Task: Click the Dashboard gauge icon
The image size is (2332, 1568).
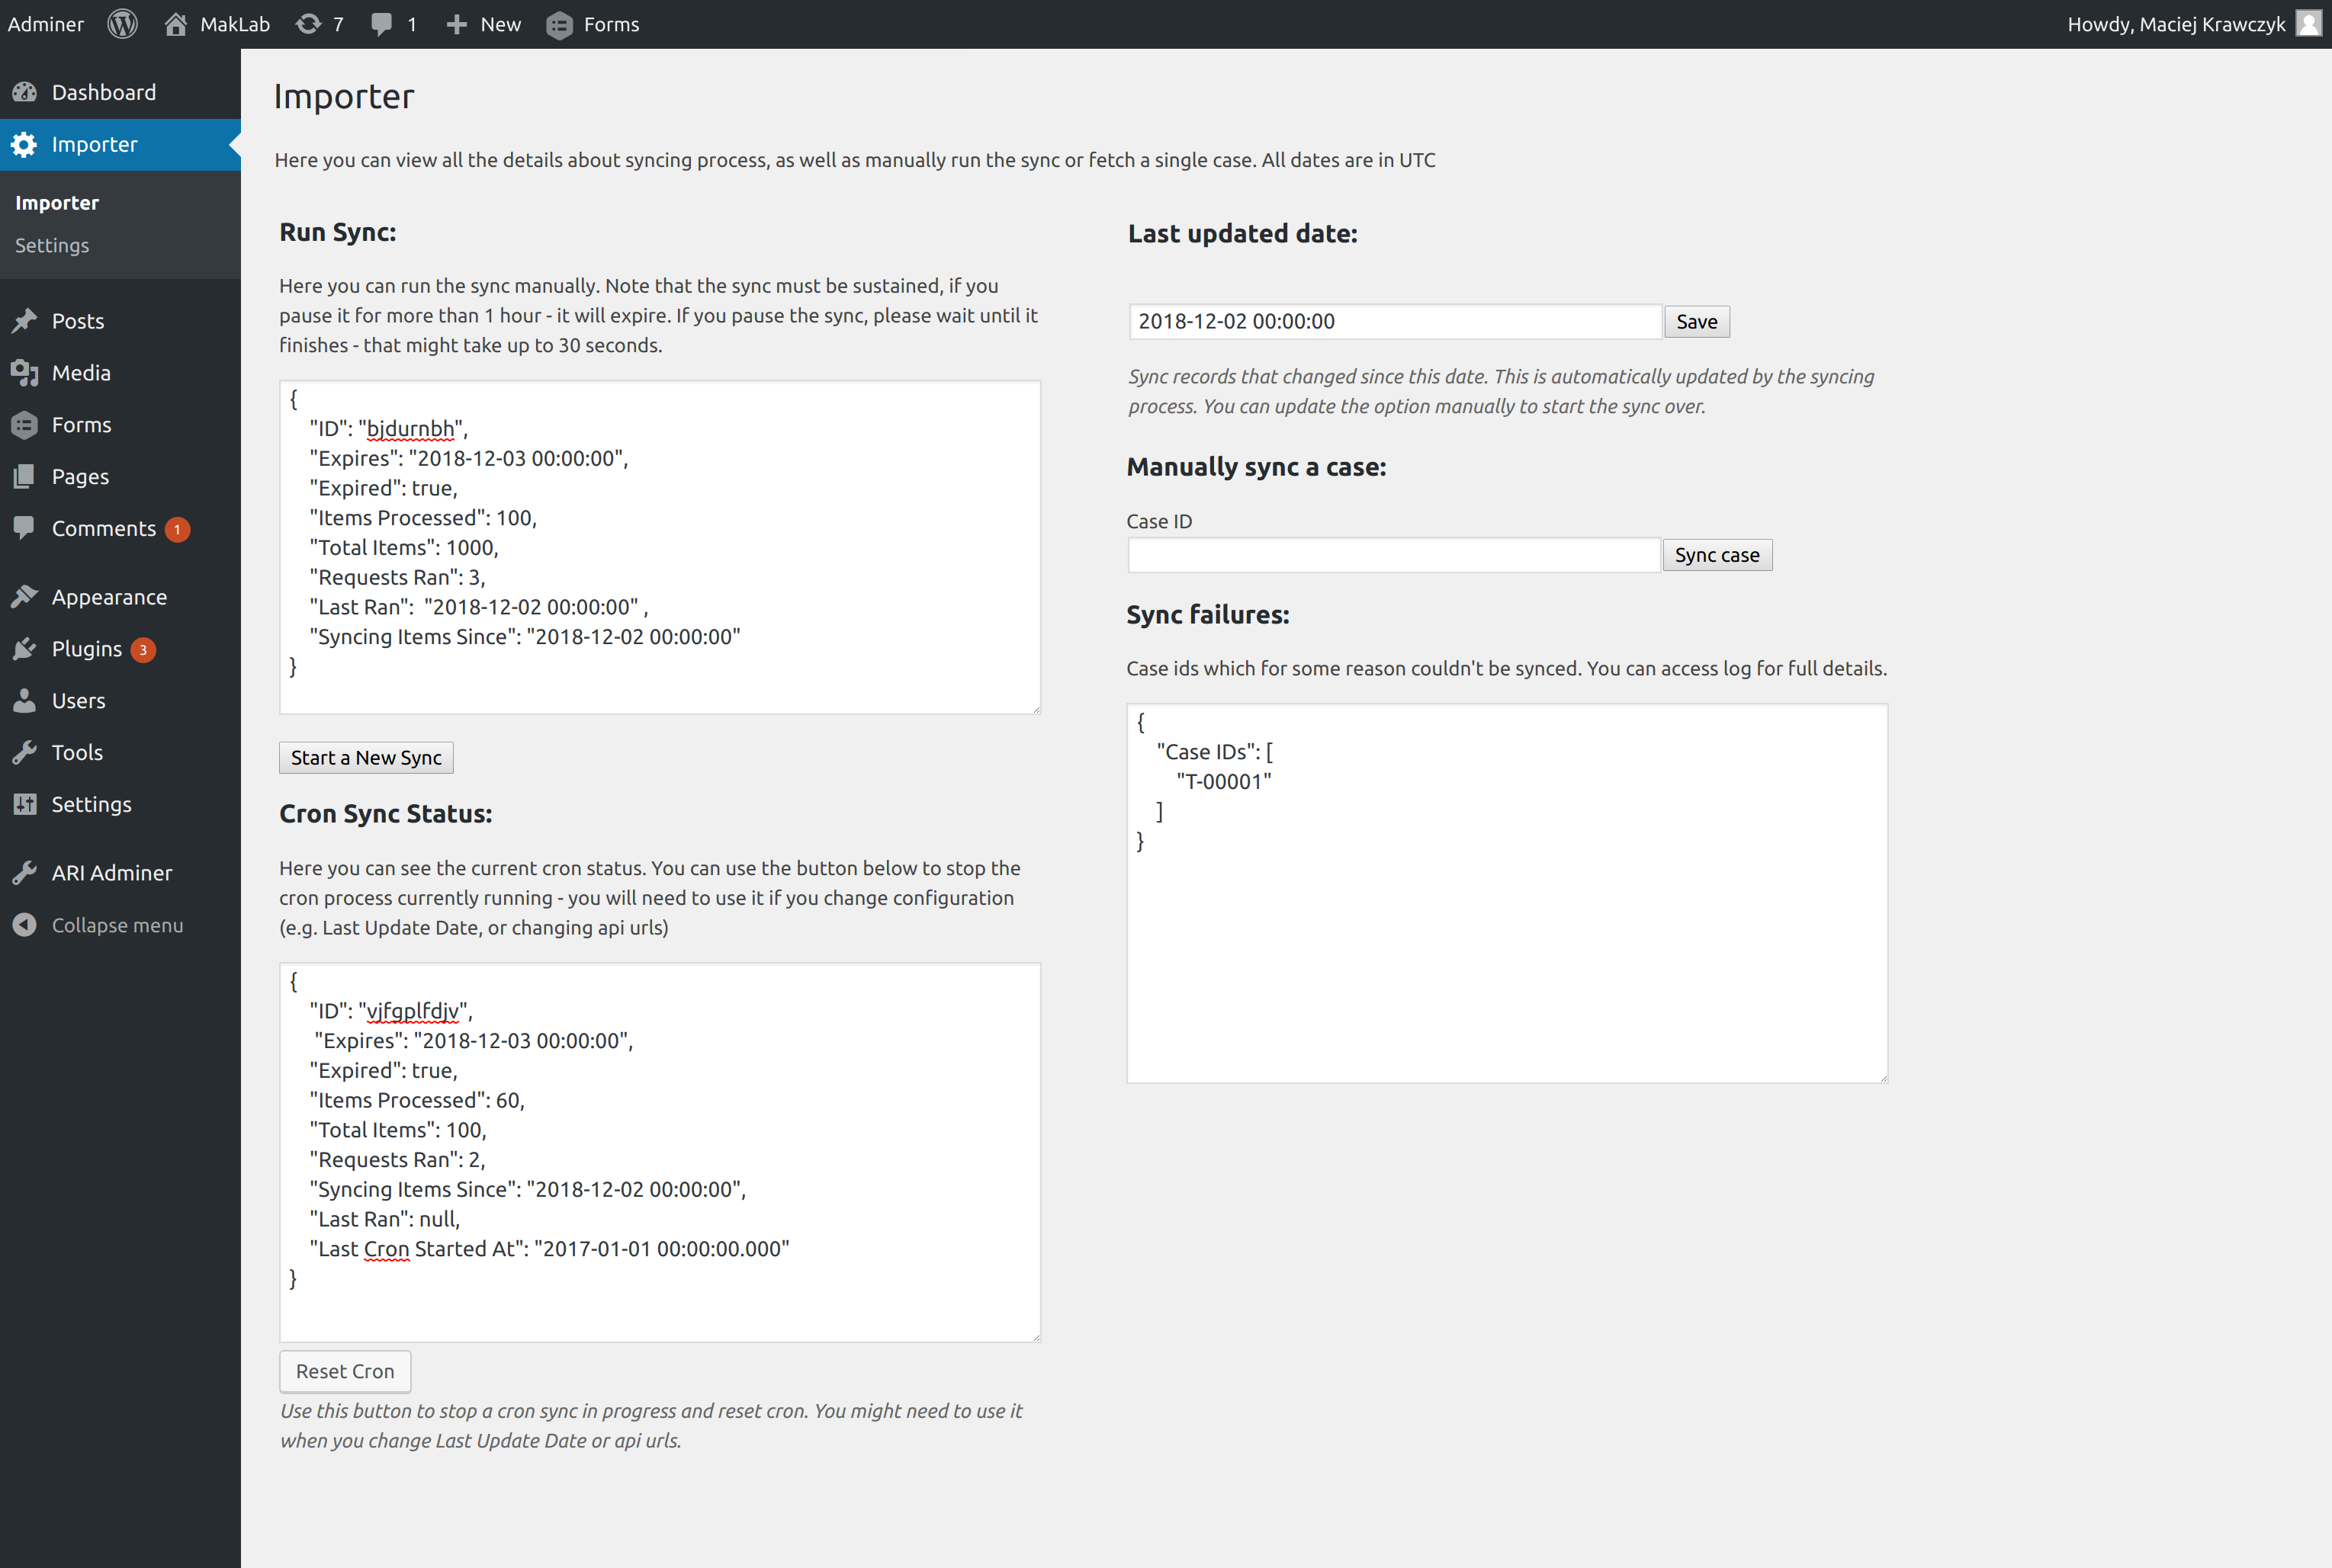Action: coord(25,92)
